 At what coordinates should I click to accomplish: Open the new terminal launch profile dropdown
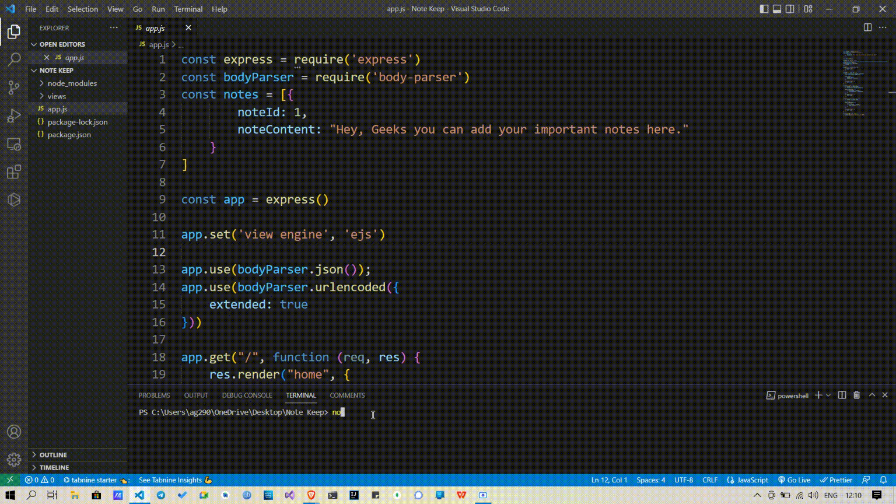pyautogui.click(x=828, y=395)
